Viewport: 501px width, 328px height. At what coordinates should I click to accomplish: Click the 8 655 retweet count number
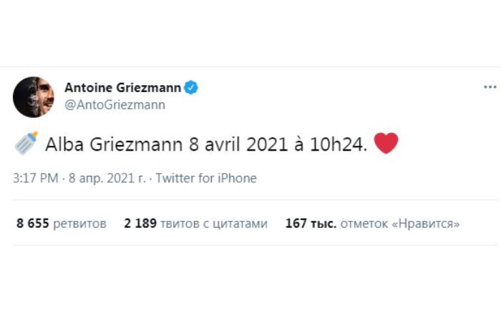tap(33, 223)
